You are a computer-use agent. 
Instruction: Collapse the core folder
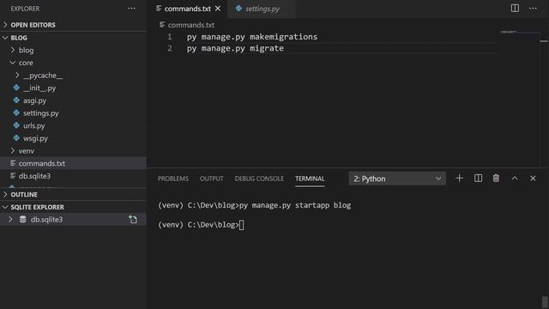coord(13,63)
